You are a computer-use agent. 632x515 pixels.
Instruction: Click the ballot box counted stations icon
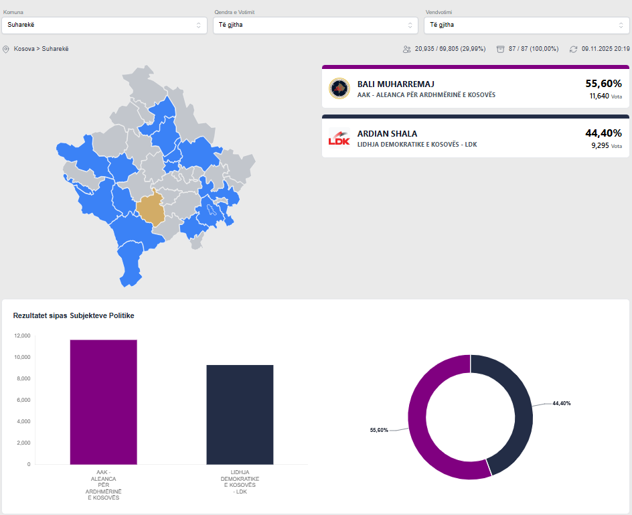pyautogui.click(x=500, y=49)
